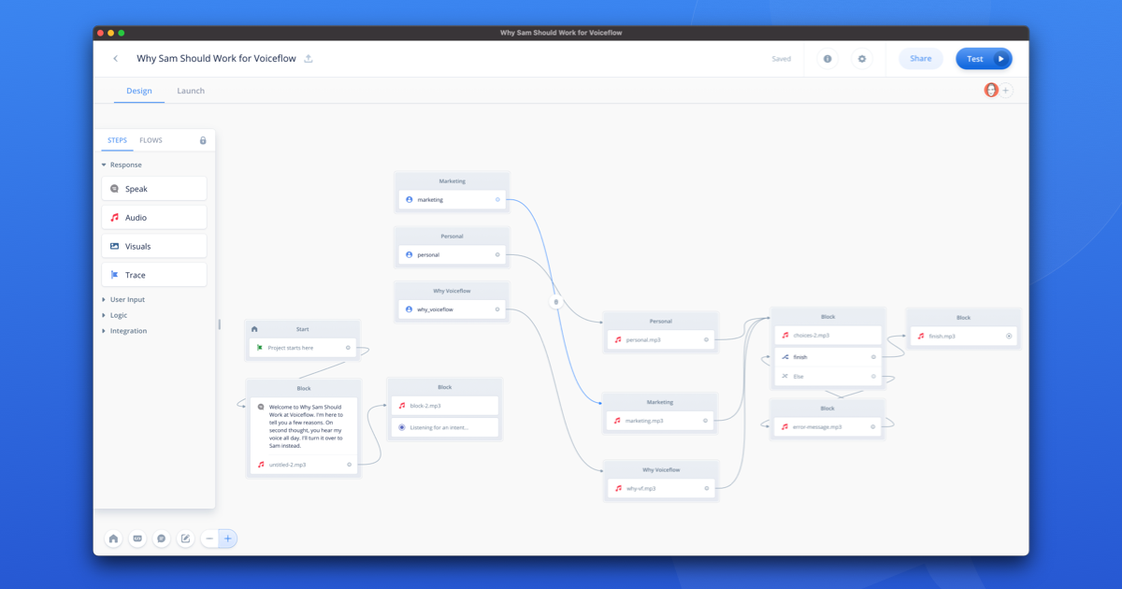
Task: Select the FLOWS tab
Action: click(151, 140)
